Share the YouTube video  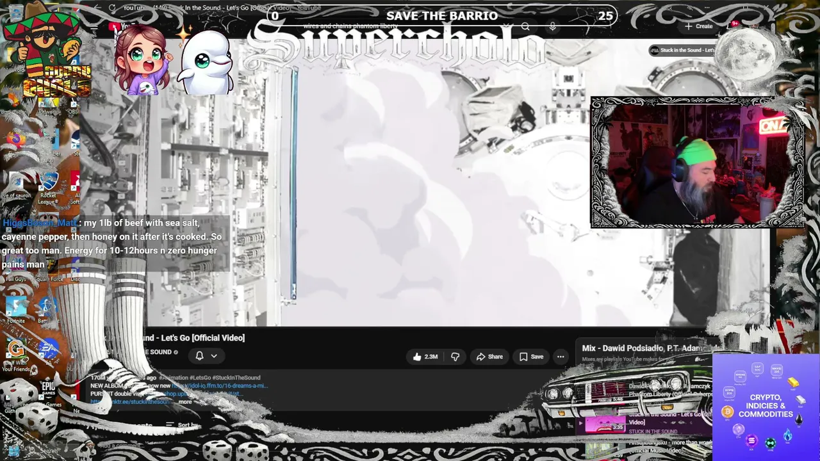point(489,357)
